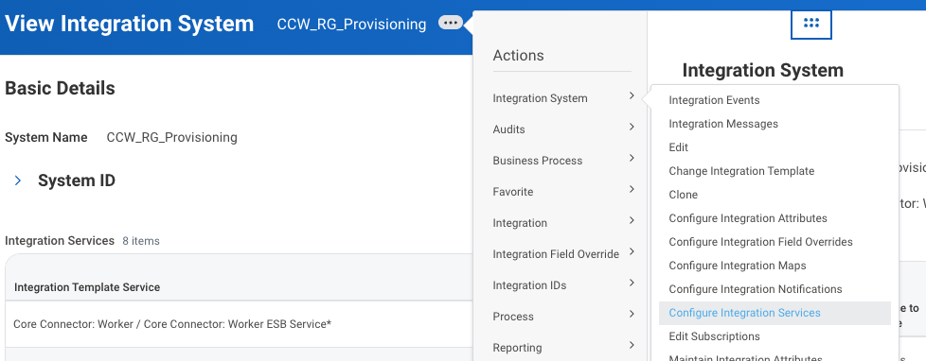Select Edit Subscriptions
Screen dimensions: 926x361
[x=714, y=336]
